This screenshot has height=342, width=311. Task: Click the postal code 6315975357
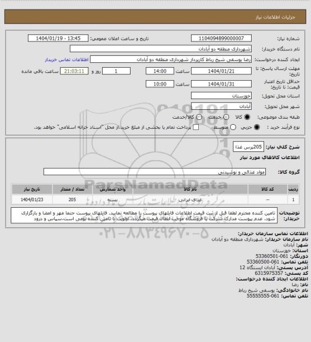point(269,273)
